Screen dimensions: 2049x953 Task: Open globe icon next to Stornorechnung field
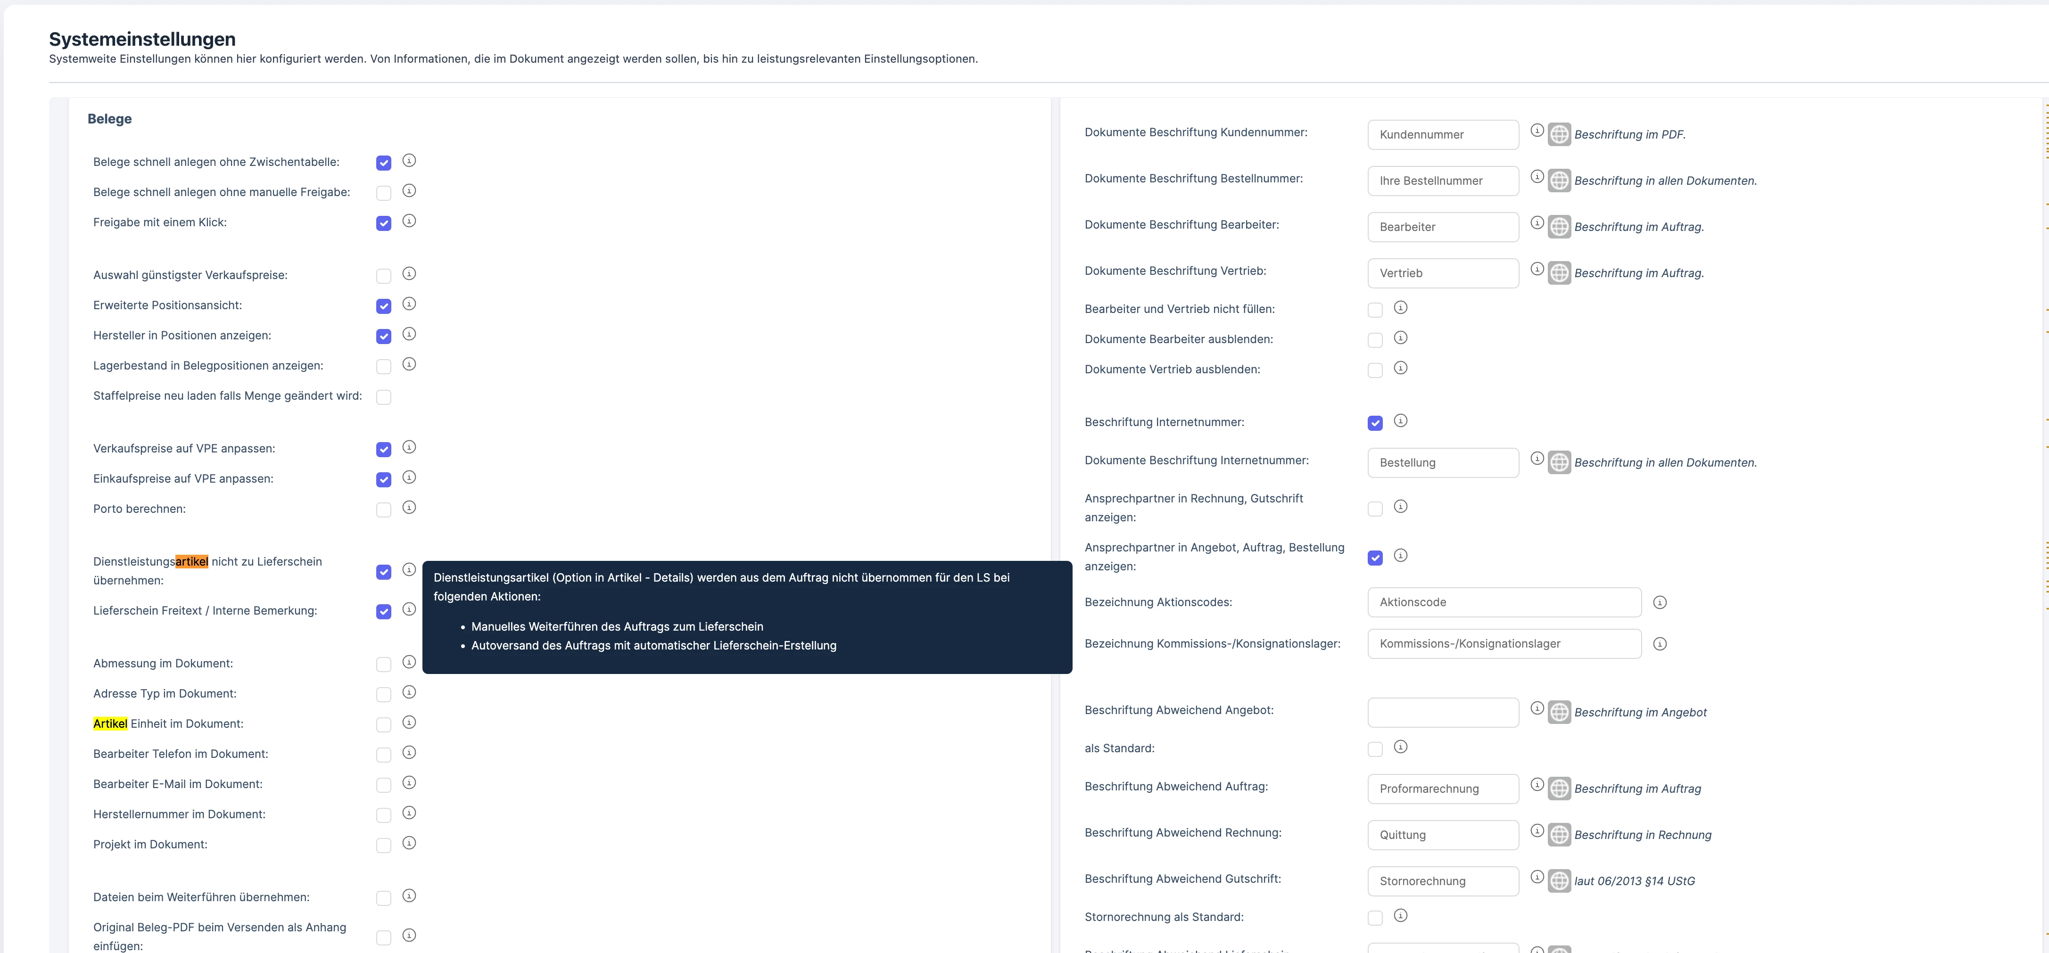(x=1559, y=880)
